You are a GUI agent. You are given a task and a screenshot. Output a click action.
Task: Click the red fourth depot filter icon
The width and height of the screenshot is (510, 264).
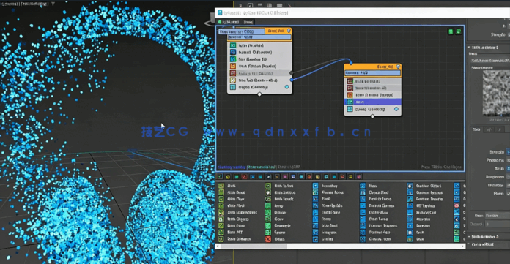(x=245, y=177)
